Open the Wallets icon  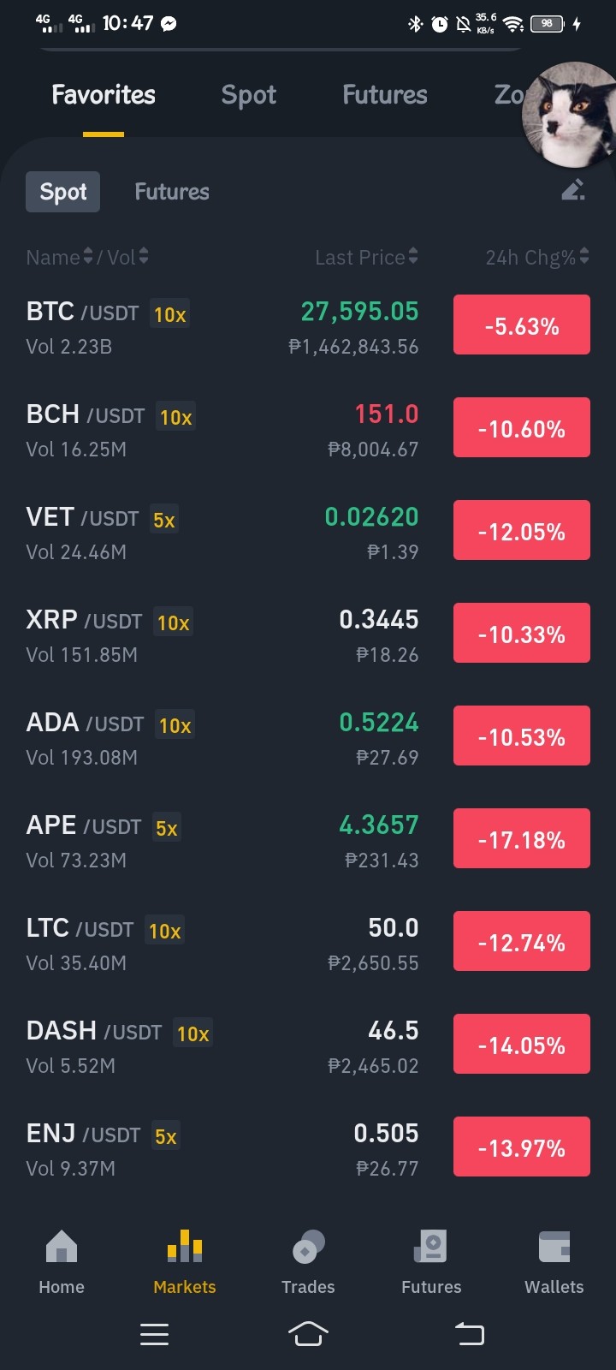click(x=554, y=1247)
